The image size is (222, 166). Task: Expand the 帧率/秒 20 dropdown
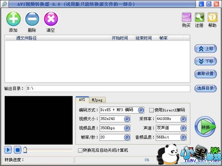pyautogui.click(x=127, y=137)
